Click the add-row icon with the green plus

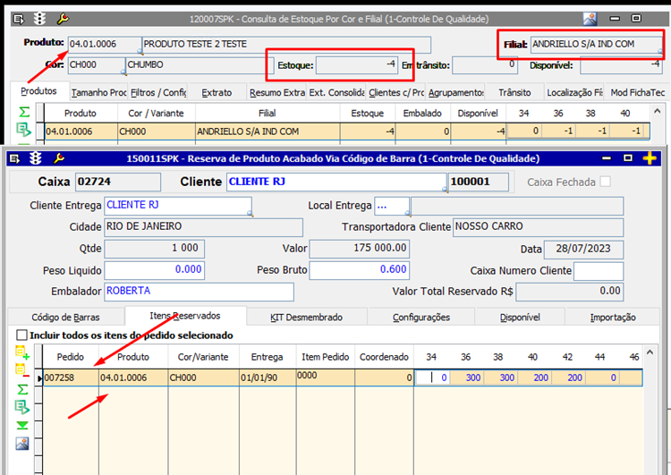coord(22,353)
